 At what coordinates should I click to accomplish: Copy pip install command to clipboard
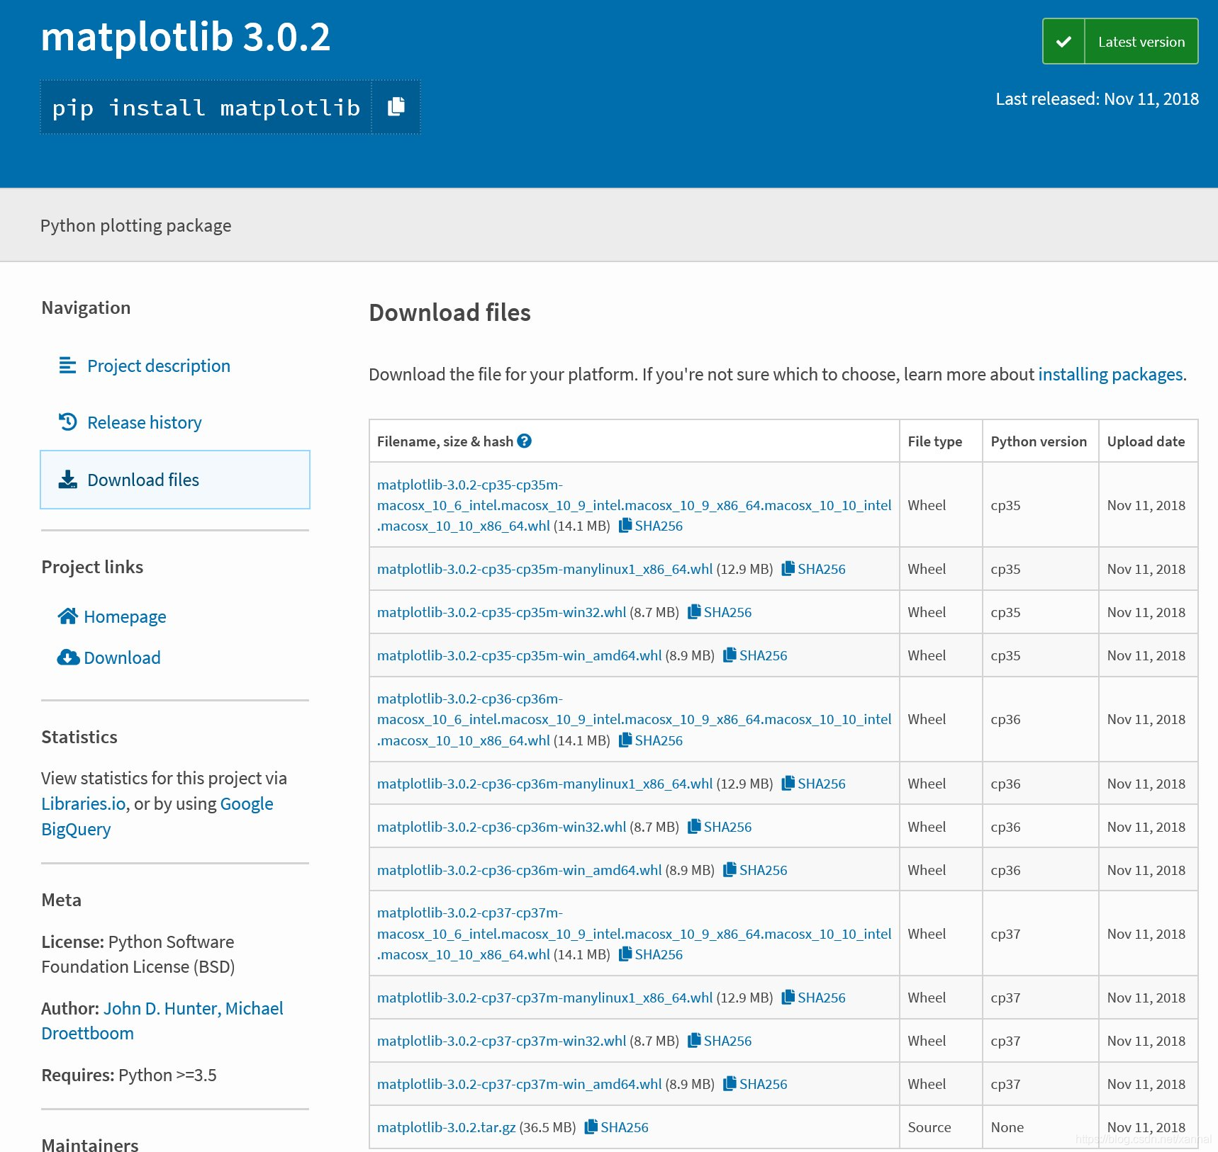[x=396, y=107]
